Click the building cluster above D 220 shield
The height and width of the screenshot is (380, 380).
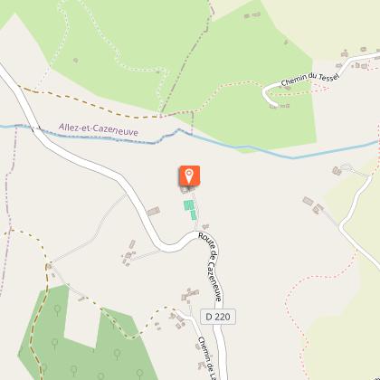pyautogui.click(x=190, y=295)
